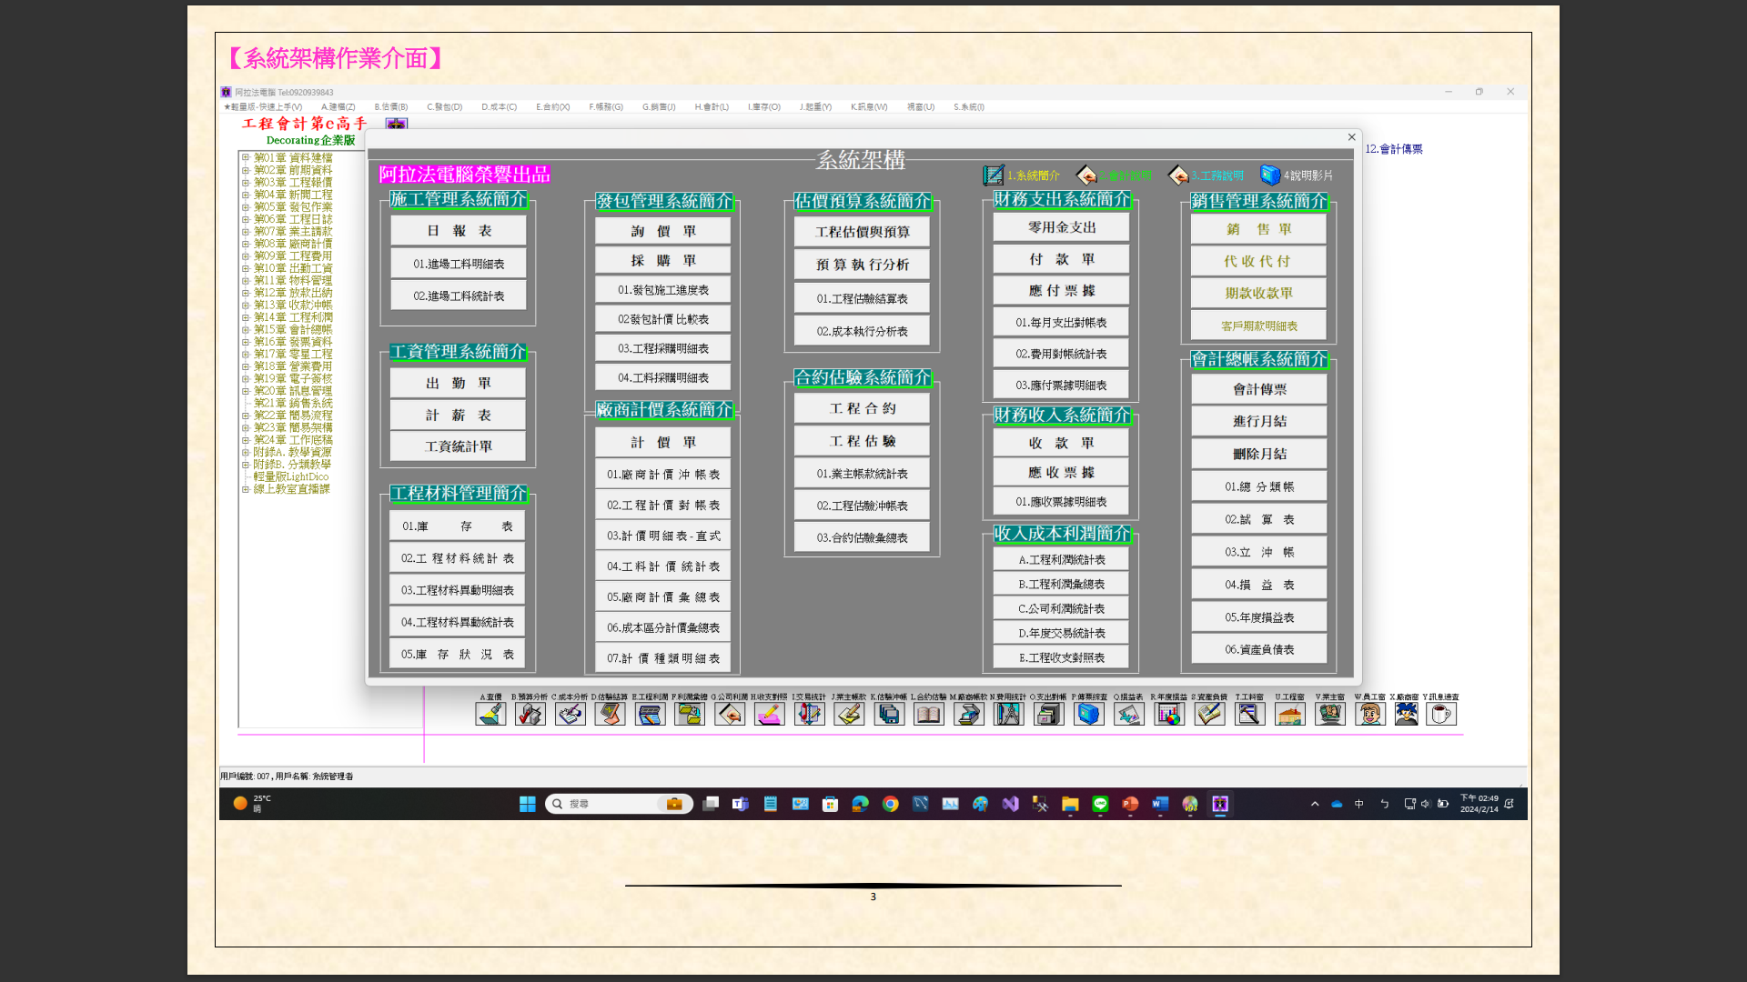Click the 3.工務說明 link
The image size is (1747, 982).
pos(1217,175)
